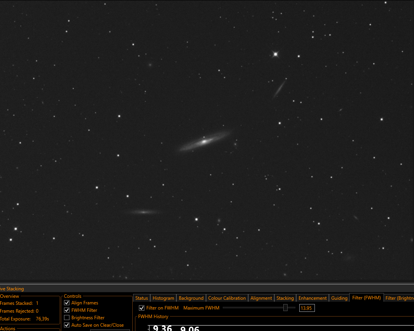Toggle Auto Save on Clear/Close

[x=67, y=325]
